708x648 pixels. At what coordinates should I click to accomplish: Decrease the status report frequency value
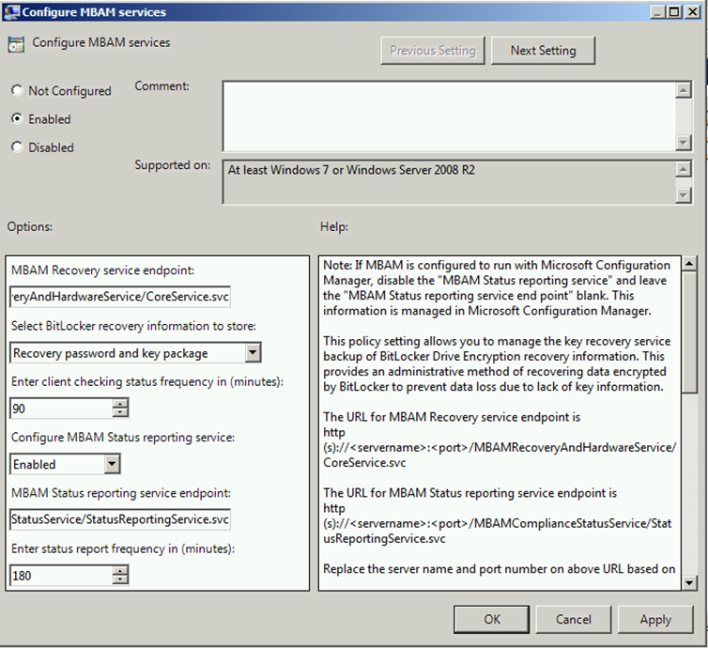coord(120,579)
